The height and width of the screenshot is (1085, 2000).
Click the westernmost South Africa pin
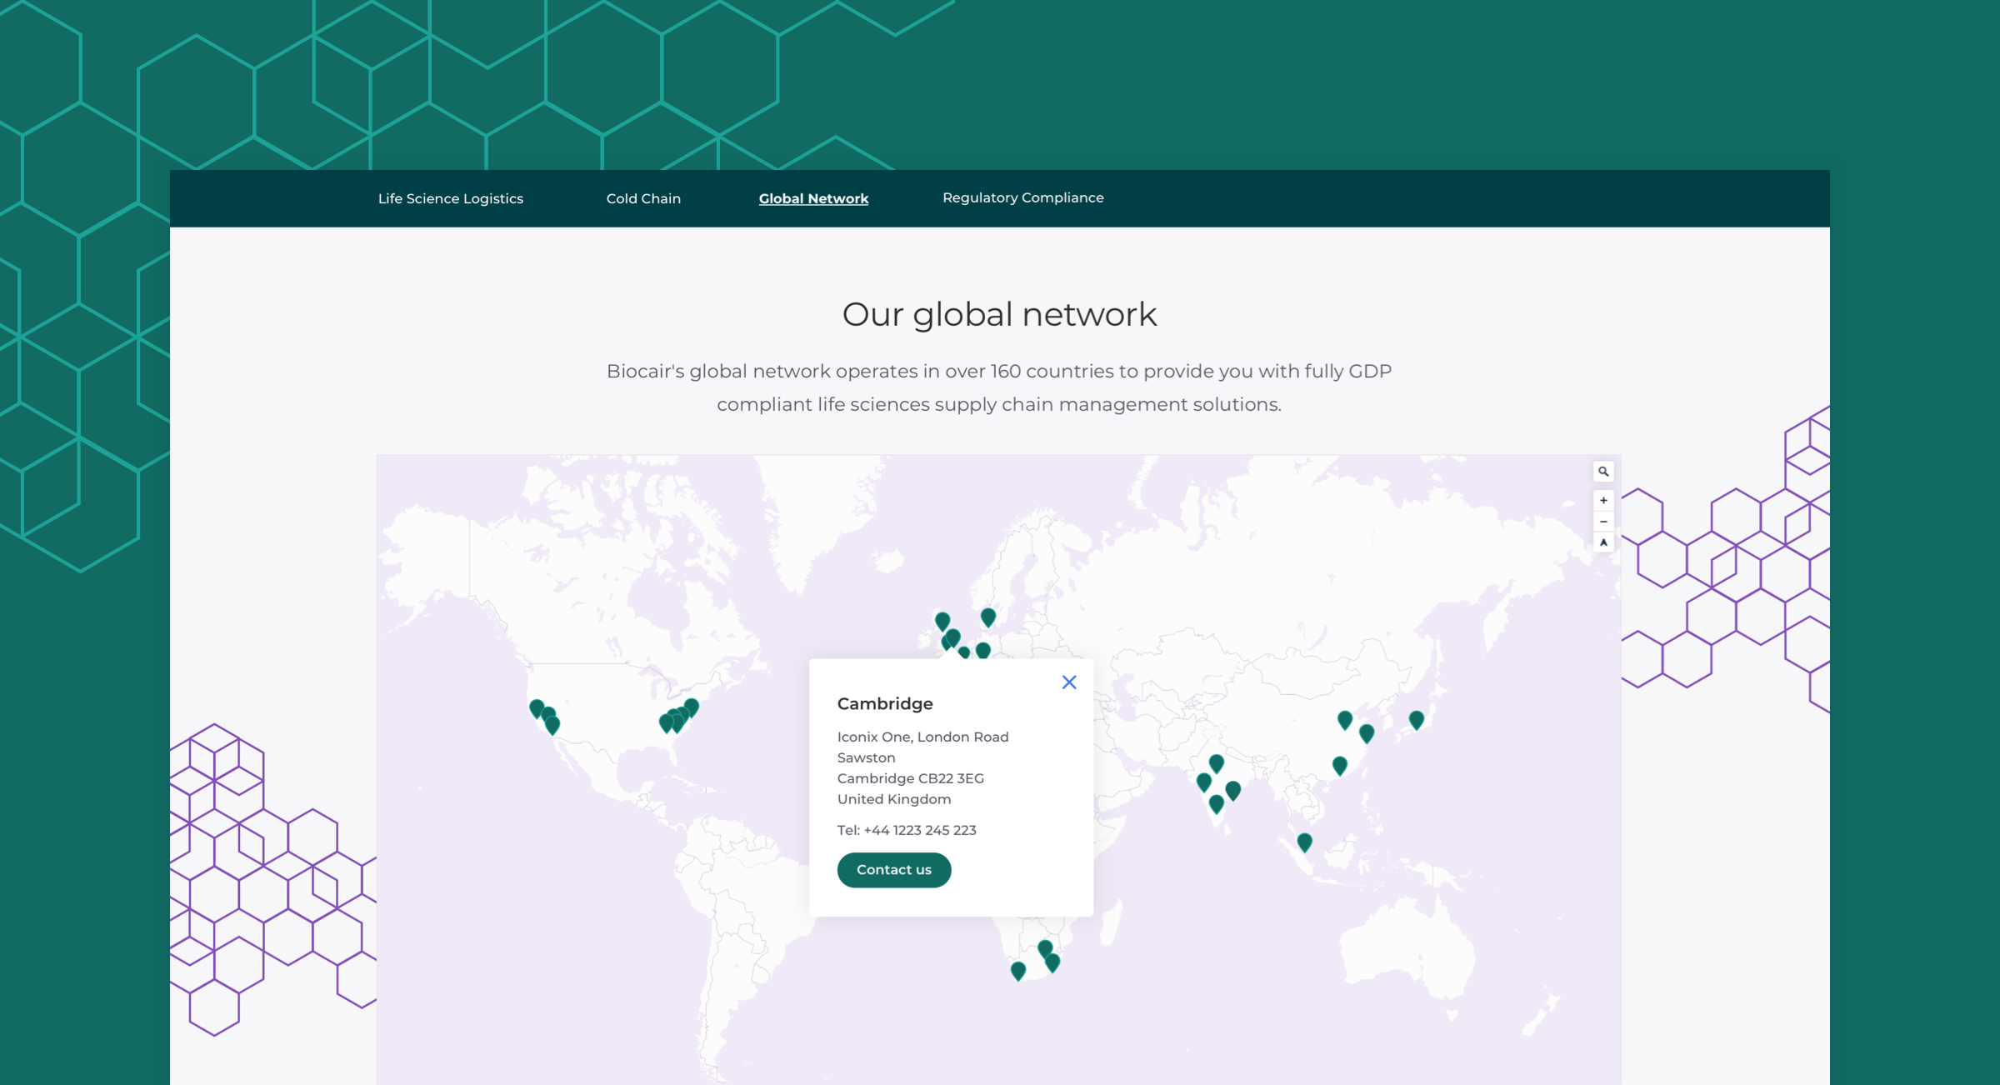1017,970
